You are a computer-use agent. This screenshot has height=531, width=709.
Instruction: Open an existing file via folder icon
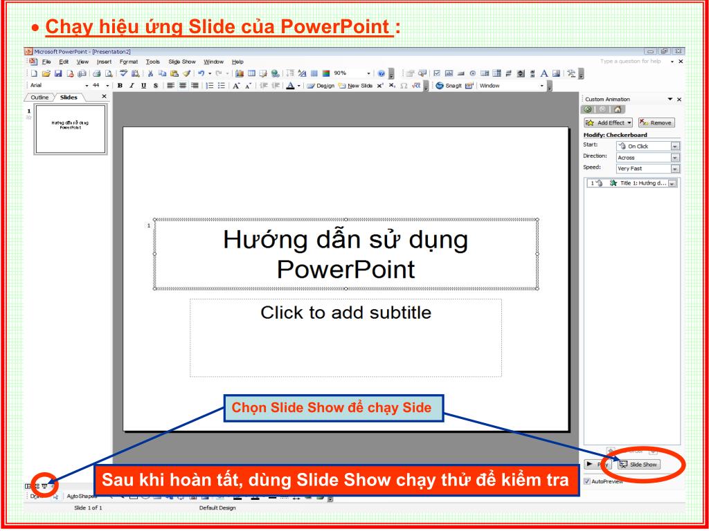click(46, 73)
